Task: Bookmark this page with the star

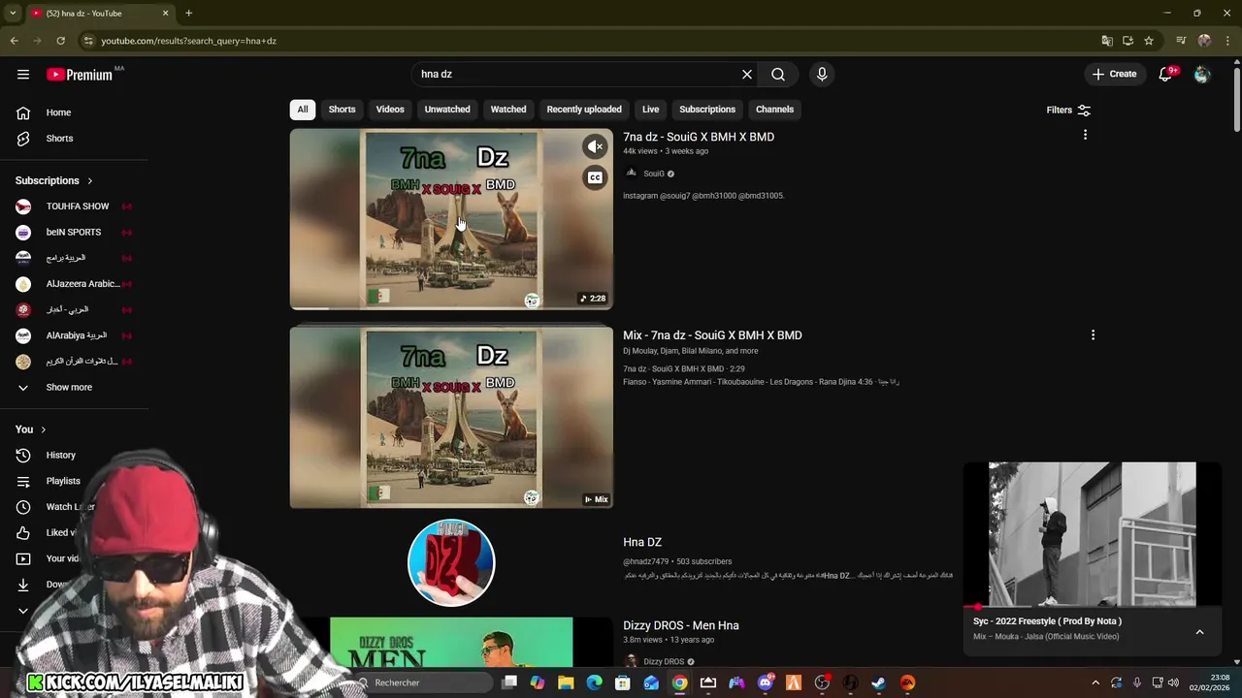Action: [1149, 41]
